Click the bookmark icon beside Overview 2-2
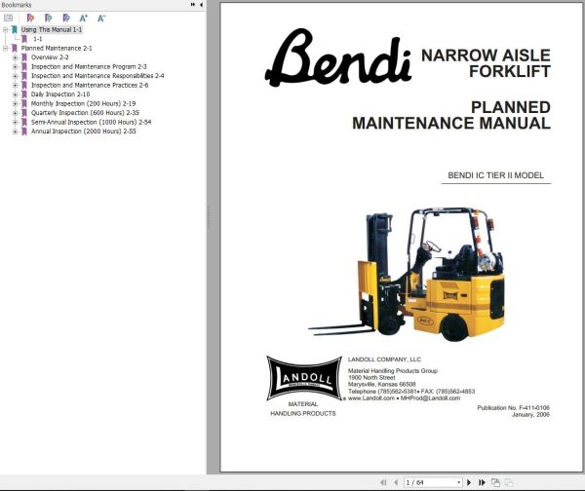Screen dimensions: 585x491 click(x=24, y=57)
